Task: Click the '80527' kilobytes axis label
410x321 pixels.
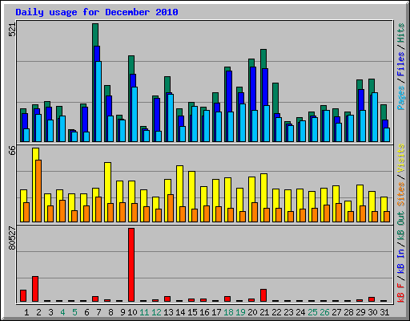Action: [x=12, y=238]
